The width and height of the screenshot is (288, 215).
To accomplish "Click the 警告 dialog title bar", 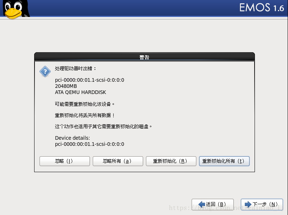I will (145, 57).
